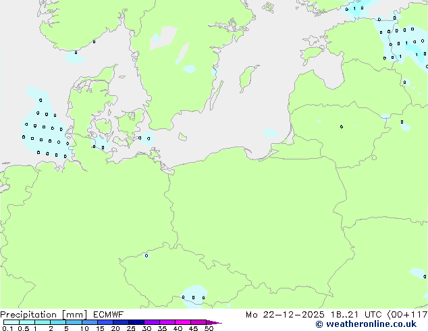This screenshot has height=331, width=428.
Task: Click the time '18..21 UTC'
Action: point(356,315)
